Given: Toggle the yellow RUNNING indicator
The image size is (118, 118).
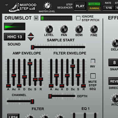Looking at the screenshot, I should click(x=94, y=8).
